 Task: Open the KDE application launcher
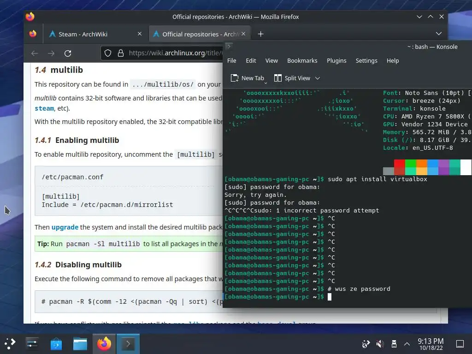[9, 343]
